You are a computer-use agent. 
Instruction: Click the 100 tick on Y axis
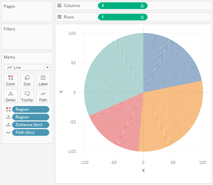click(72, 33)
